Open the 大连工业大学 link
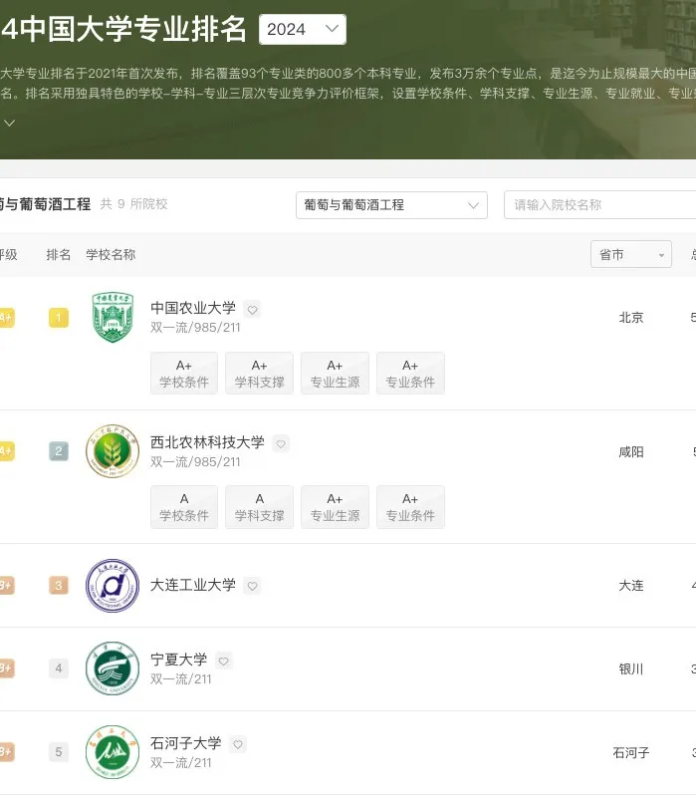 193,585
